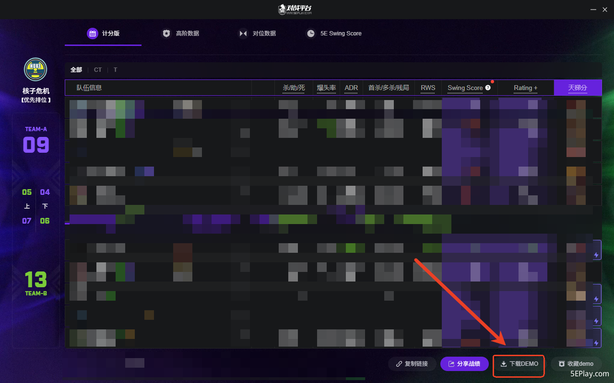Screen dimensions: 614x383
Task: Click the Nuke map badge icon
Action: [x=35, y=69]
